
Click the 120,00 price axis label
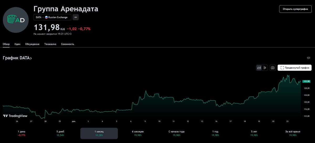pos(307,102)
